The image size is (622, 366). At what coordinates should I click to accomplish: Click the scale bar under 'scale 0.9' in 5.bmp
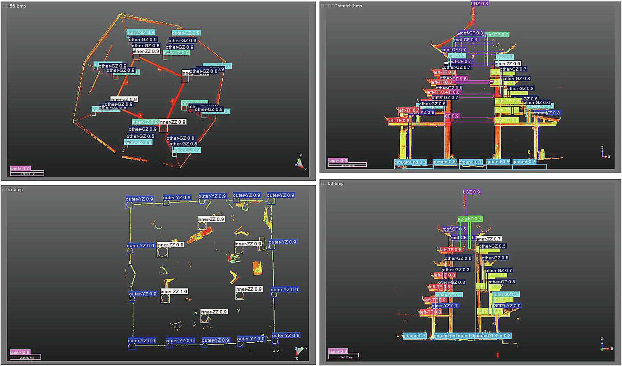point(25,358)
